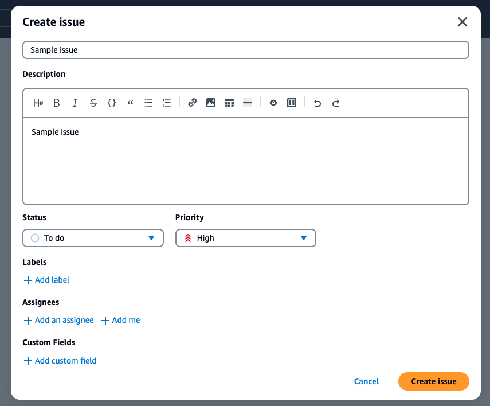490x406 pixels.
Task: Toggle preview mode with eye icon
Action: 273,103
